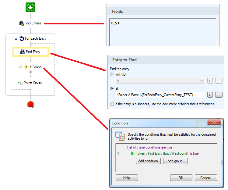Open token menu for ID field

click(210, 81)
